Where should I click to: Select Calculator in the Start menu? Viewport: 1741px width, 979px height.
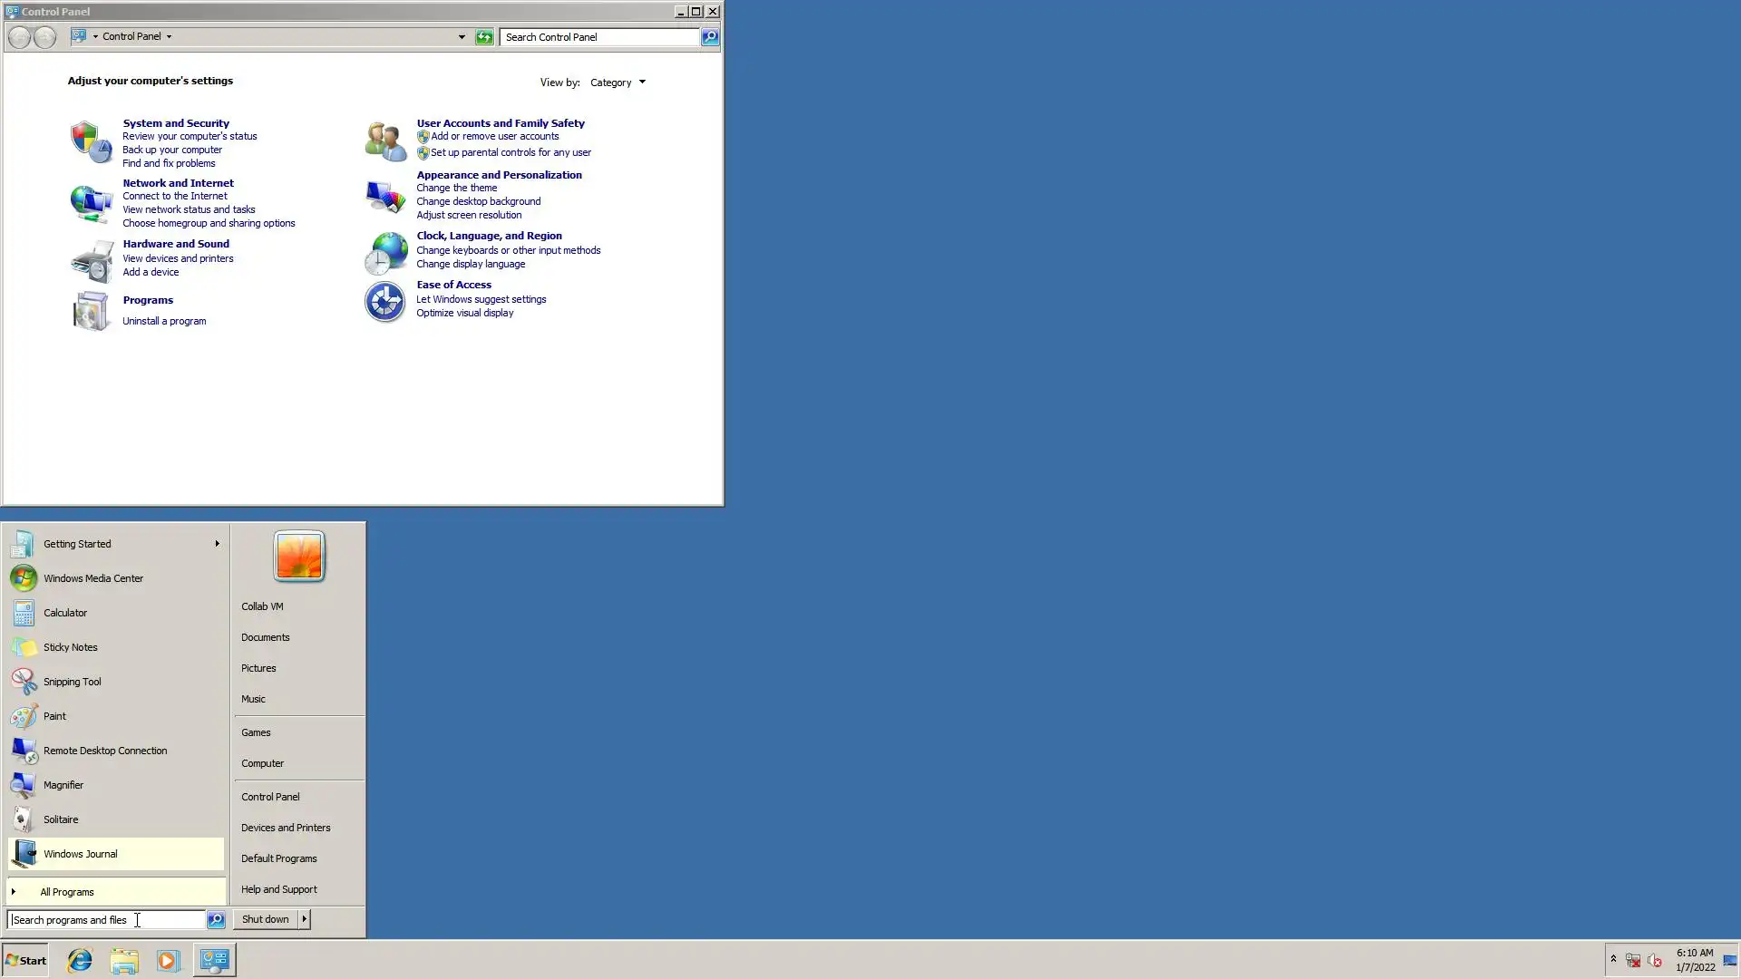click(x=65, y=613)
